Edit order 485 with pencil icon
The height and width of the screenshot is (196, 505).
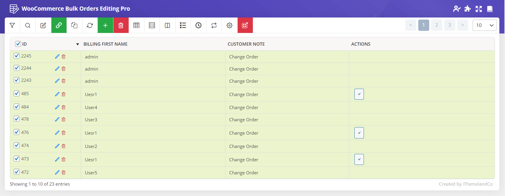[x=57, y=94]
